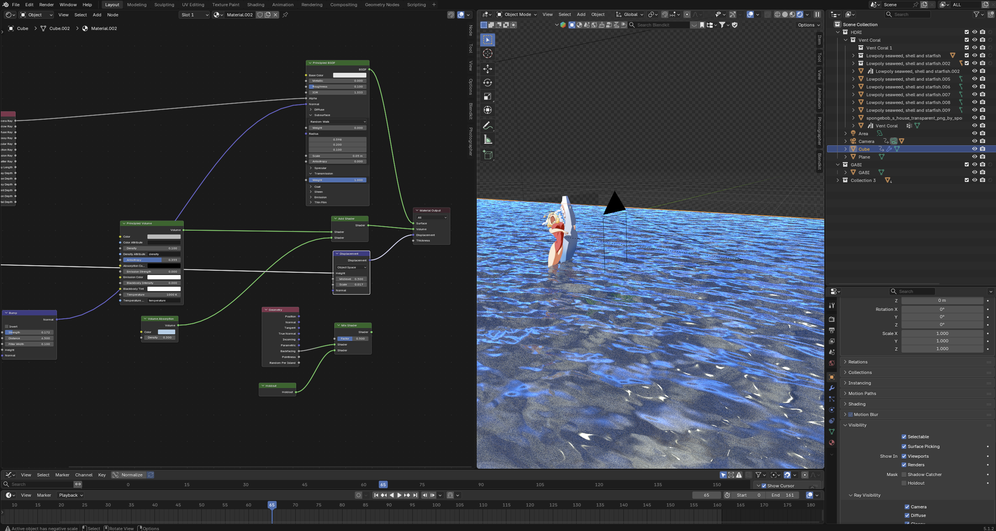Viewport: 996px width, 531px height.
Task: Activate the Select Box tool
Action: pos(488,40)
